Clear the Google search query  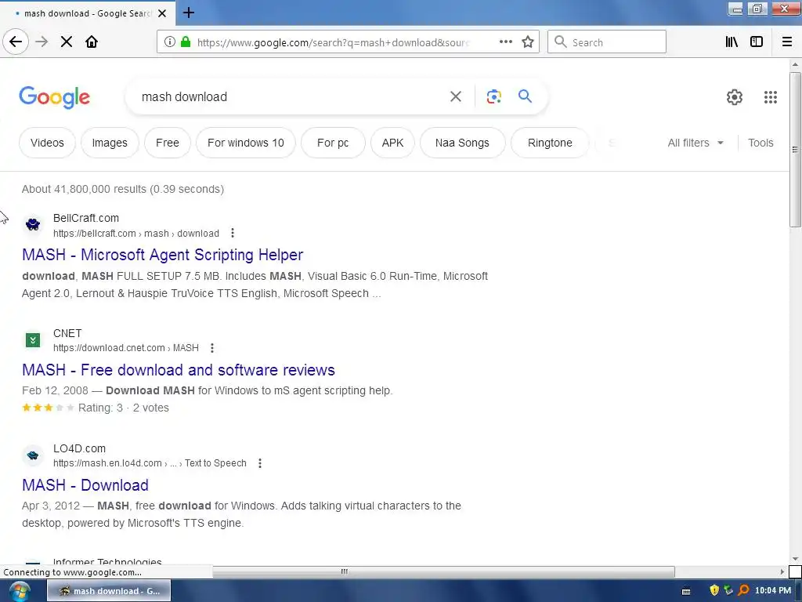(x=455, y=96)
